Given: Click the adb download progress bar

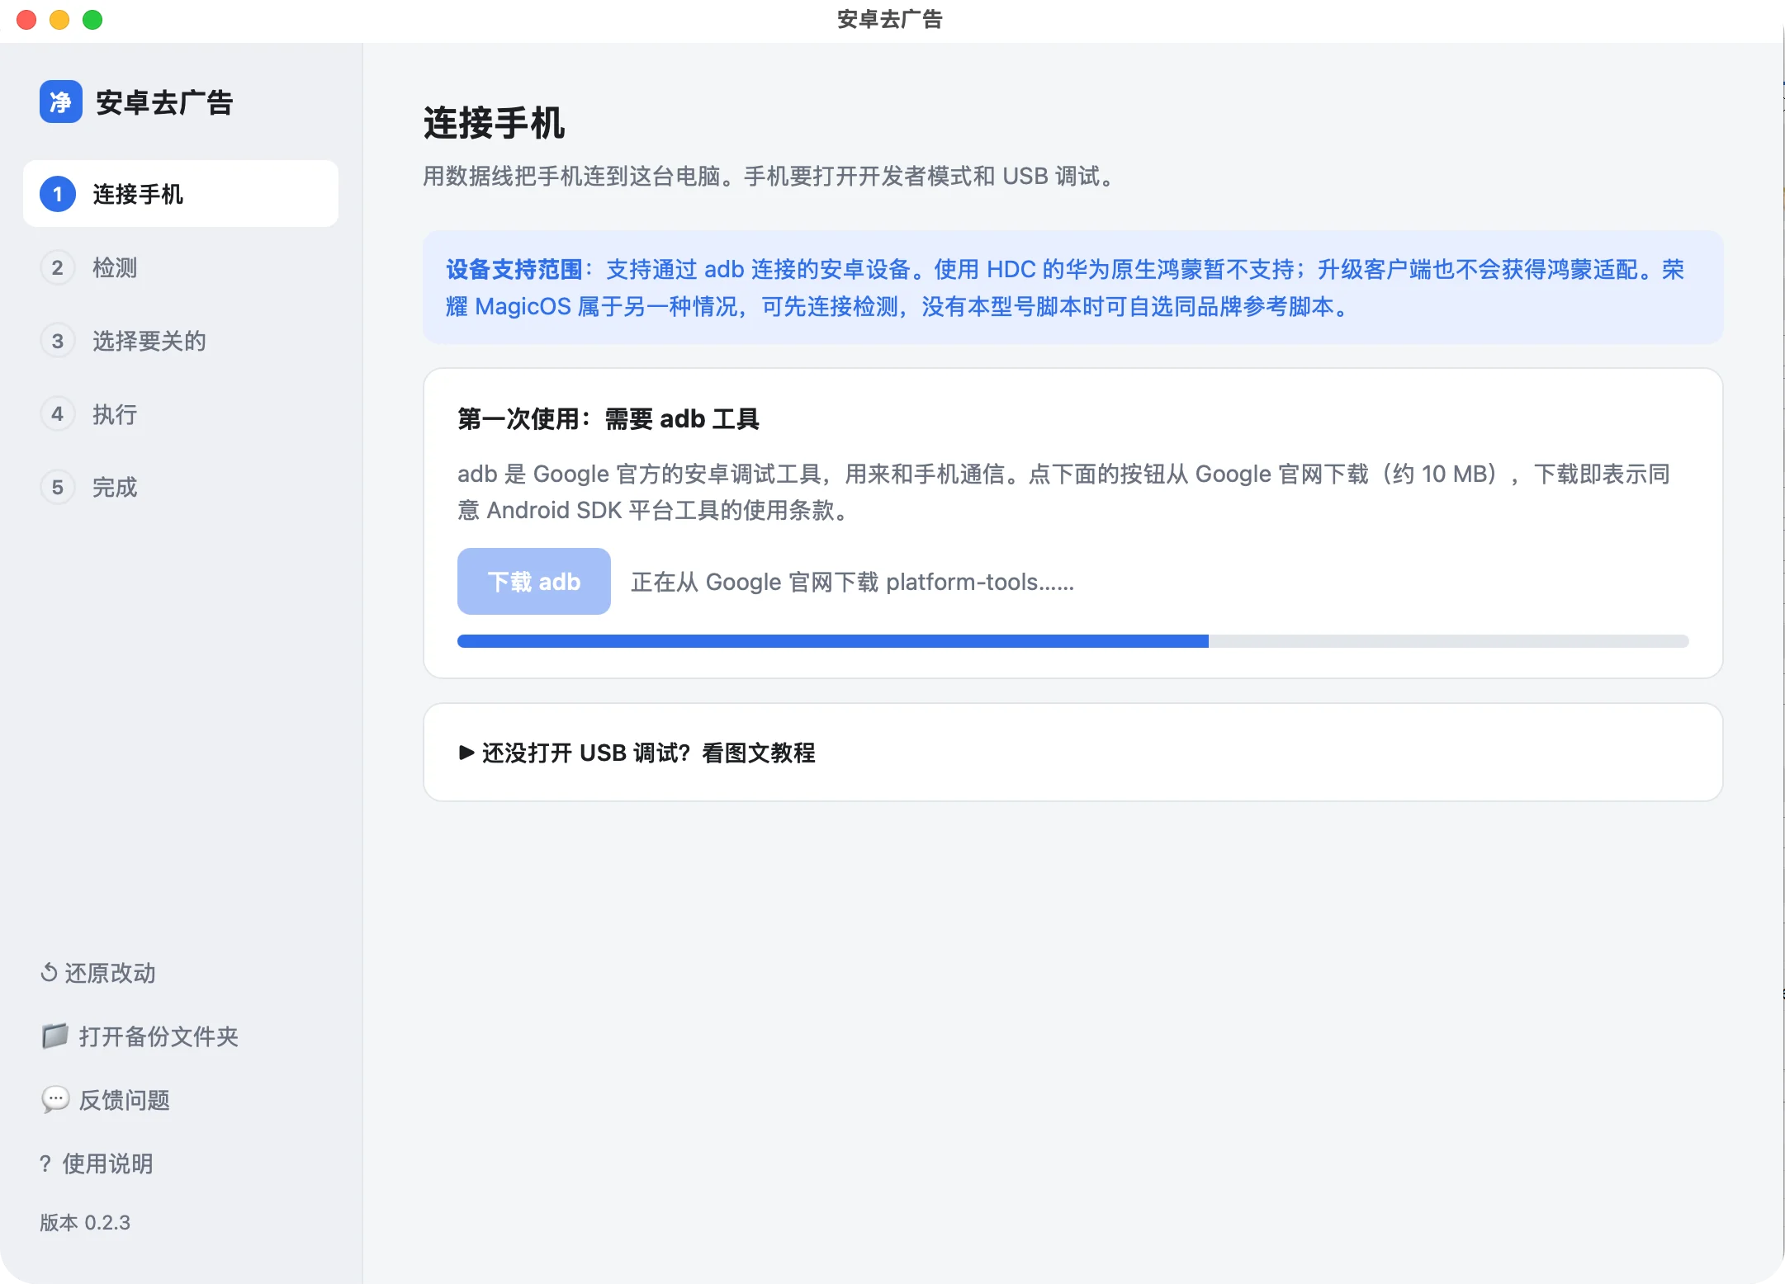Looking at the screenshot, I should 1072,641.
